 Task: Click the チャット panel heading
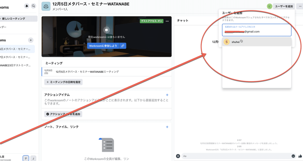pos(183,21)
